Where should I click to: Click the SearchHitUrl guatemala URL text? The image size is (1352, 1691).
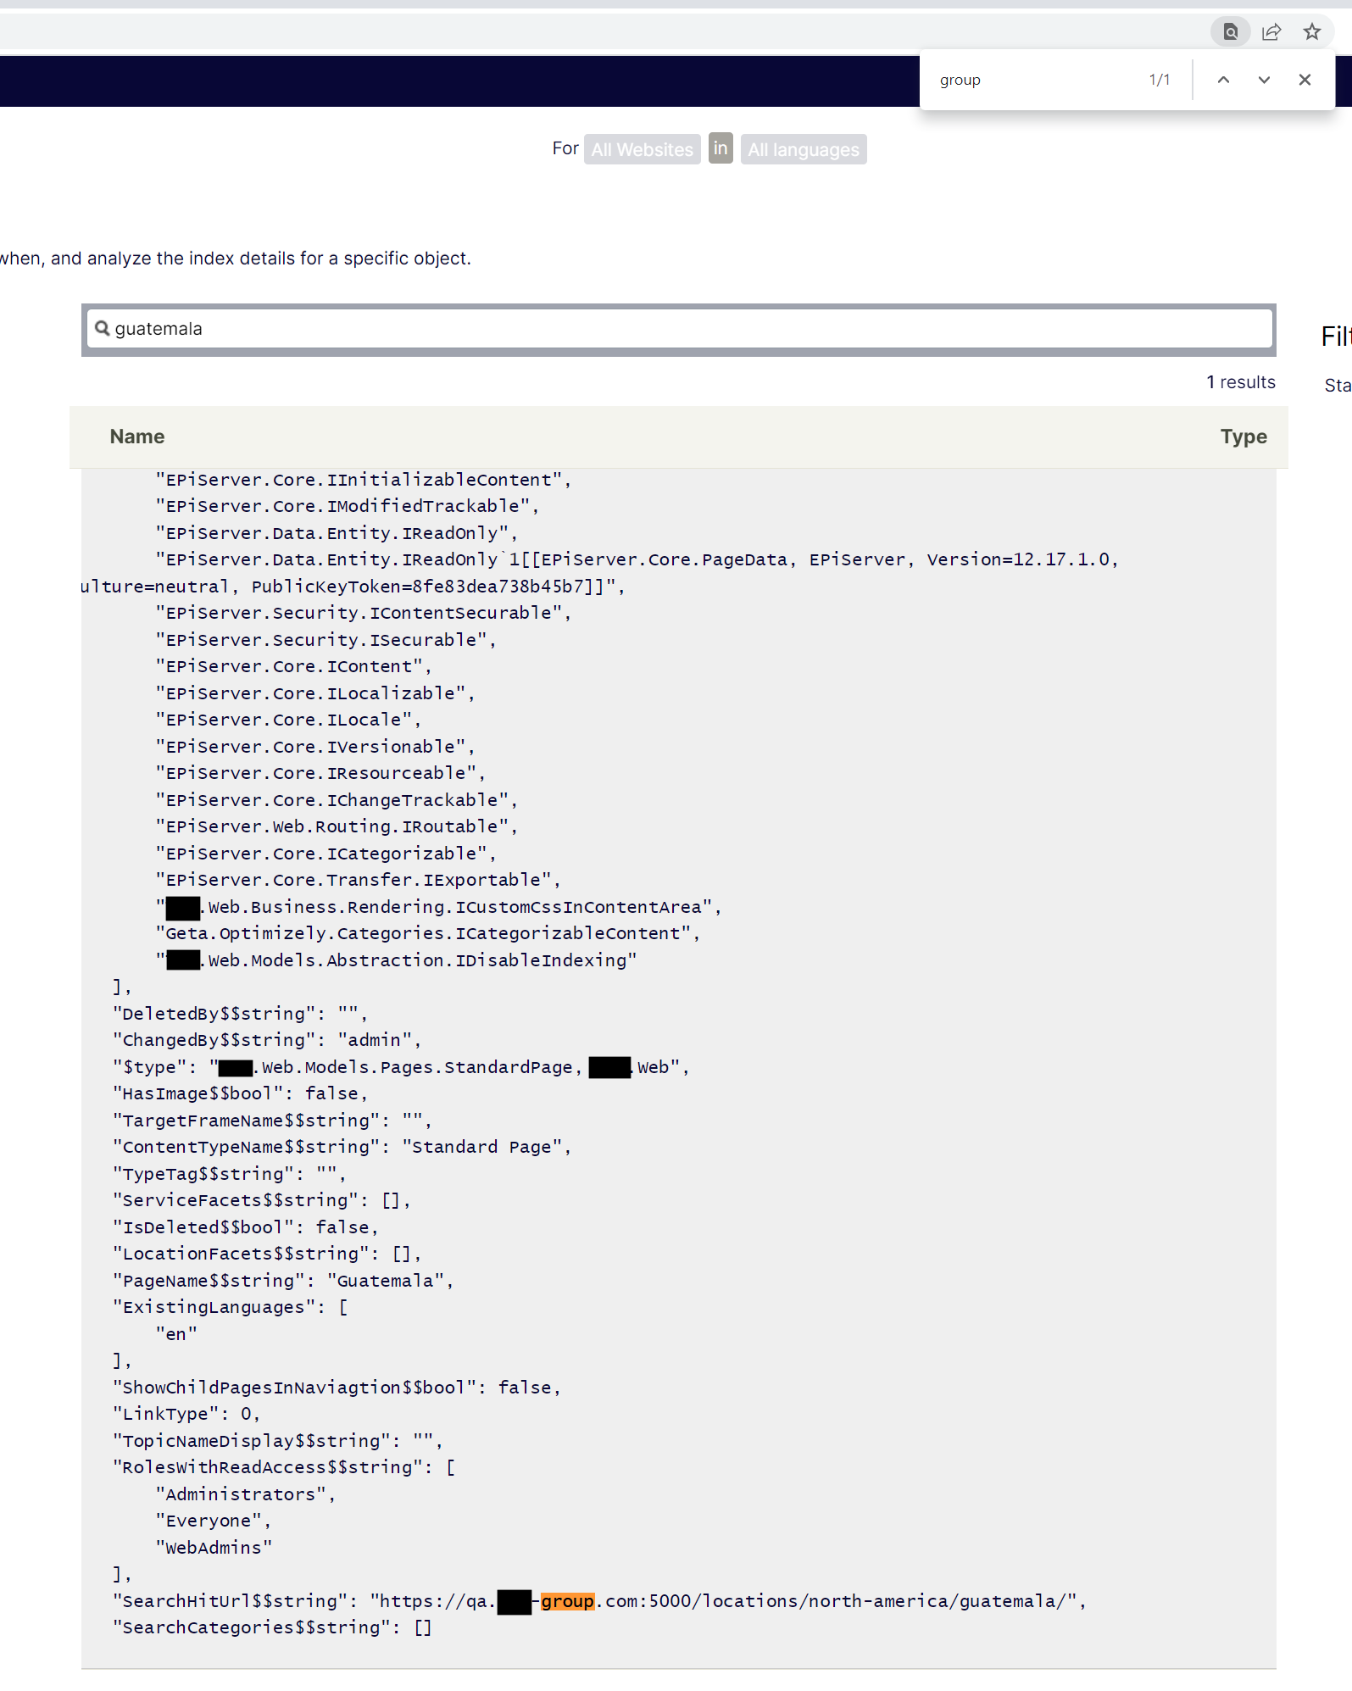(x=839, y=1601)
